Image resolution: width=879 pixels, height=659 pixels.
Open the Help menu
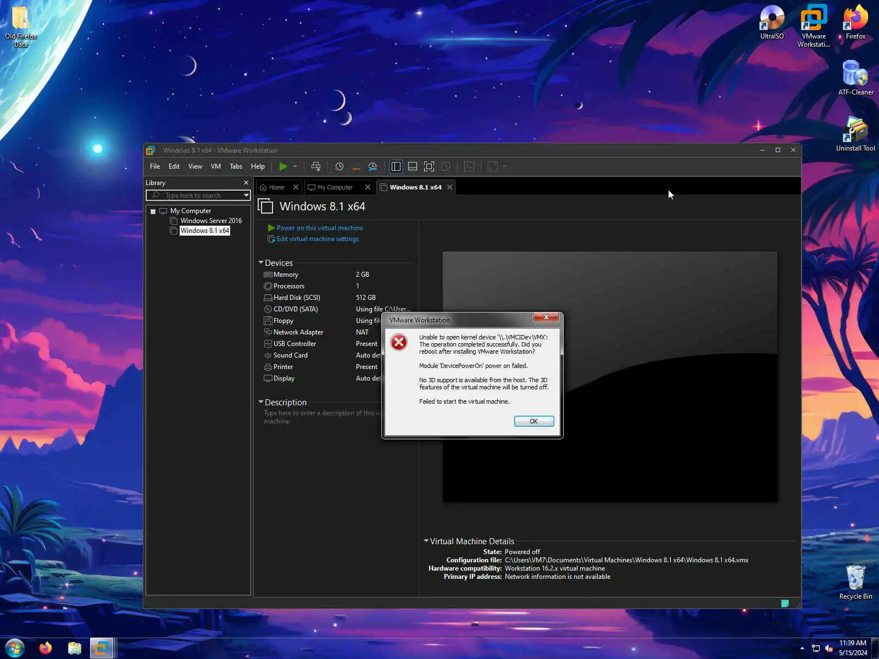pyautogui.click(x=258, y=166)
